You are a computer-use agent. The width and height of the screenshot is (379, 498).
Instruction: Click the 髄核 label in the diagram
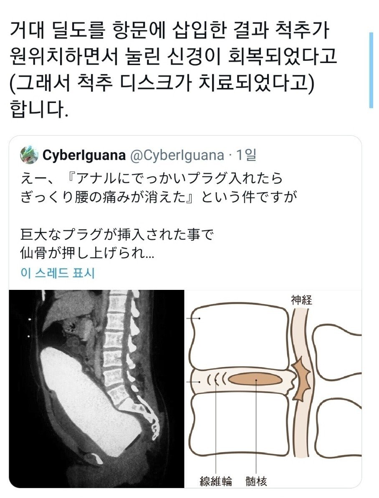click(256, 481)
